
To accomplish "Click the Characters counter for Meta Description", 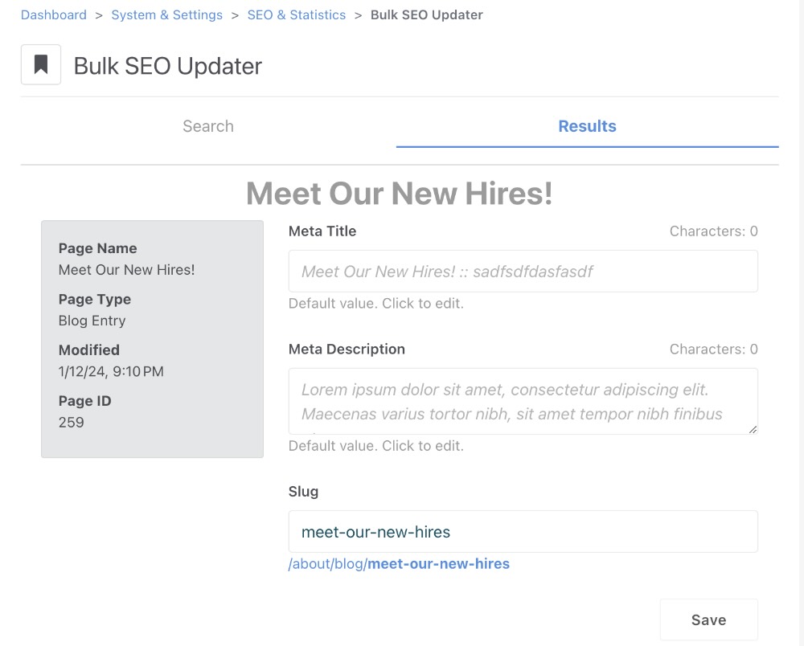I will [x=712, y=349].
